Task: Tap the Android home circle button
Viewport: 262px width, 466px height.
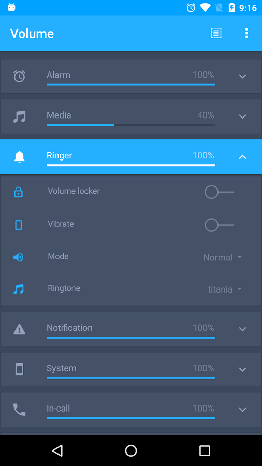Action: coord(130,450)
